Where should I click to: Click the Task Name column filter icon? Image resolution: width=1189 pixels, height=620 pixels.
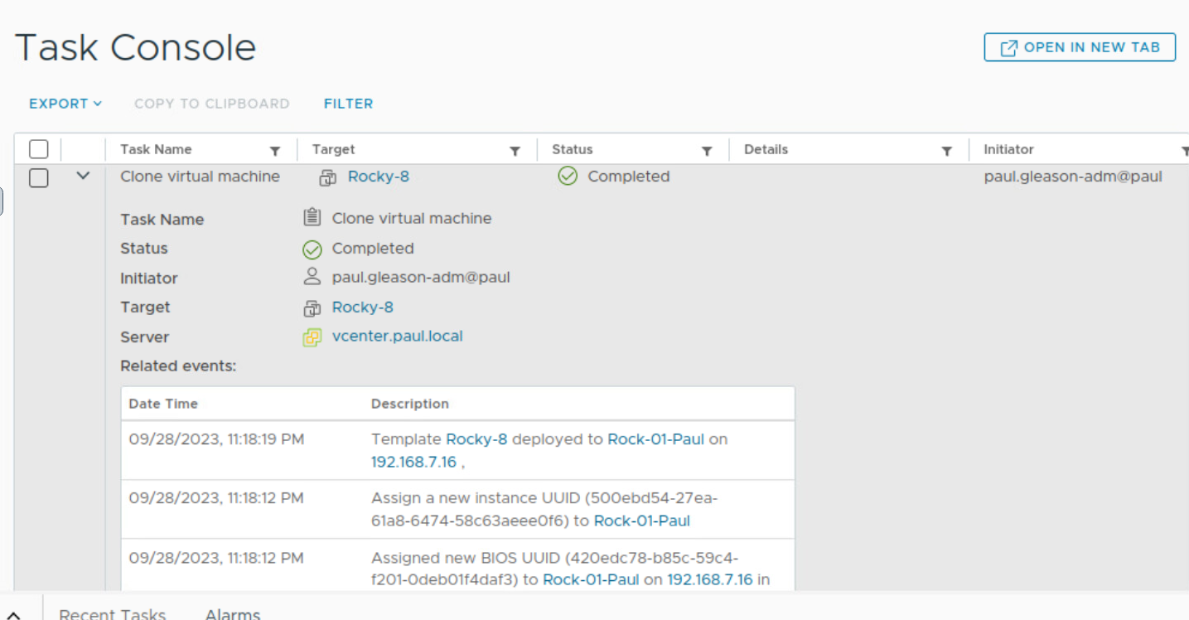click(275, 151)
